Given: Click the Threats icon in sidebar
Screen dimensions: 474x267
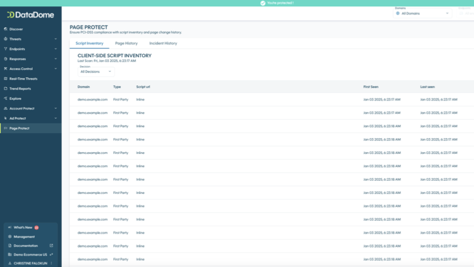Looking at the screenshot, I should click(5, 39).
